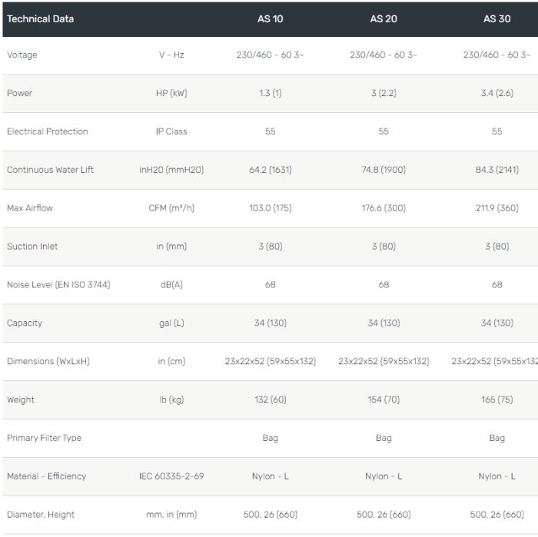Select the Noise Level (EN ISO 3744) label
The height and width of the screenshot is (537, 538).
58,285
